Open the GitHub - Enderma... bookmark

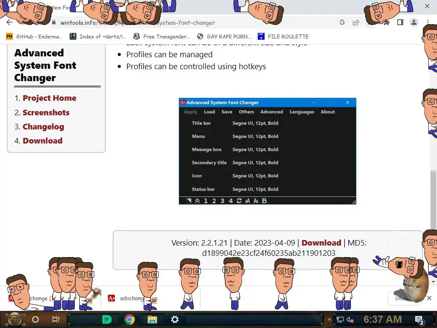pyautogui.click(x=34, y=37)
